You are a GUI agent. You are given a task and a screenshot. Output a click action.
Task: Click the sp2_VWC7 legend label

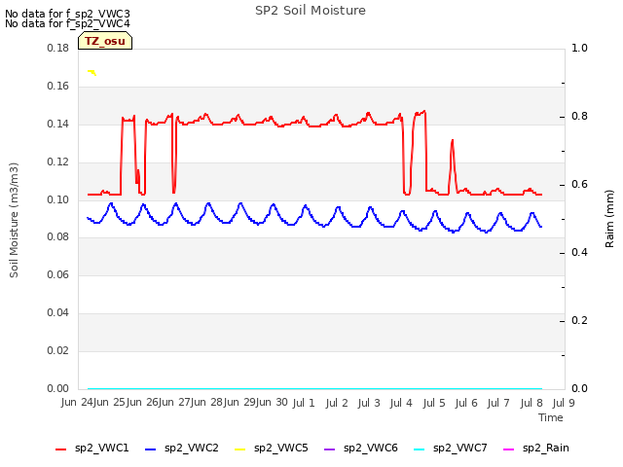(x=460, y=448)
